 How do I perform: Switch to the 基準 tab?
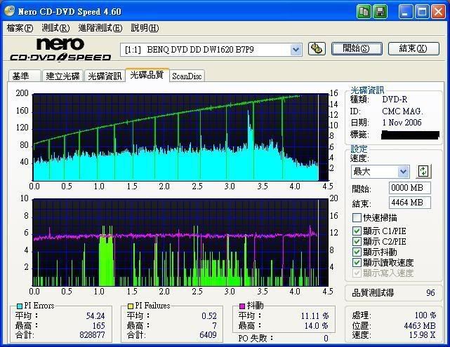[25, 76]
